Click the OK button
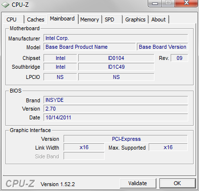The image size is (199, 191). tap(177, 183)
